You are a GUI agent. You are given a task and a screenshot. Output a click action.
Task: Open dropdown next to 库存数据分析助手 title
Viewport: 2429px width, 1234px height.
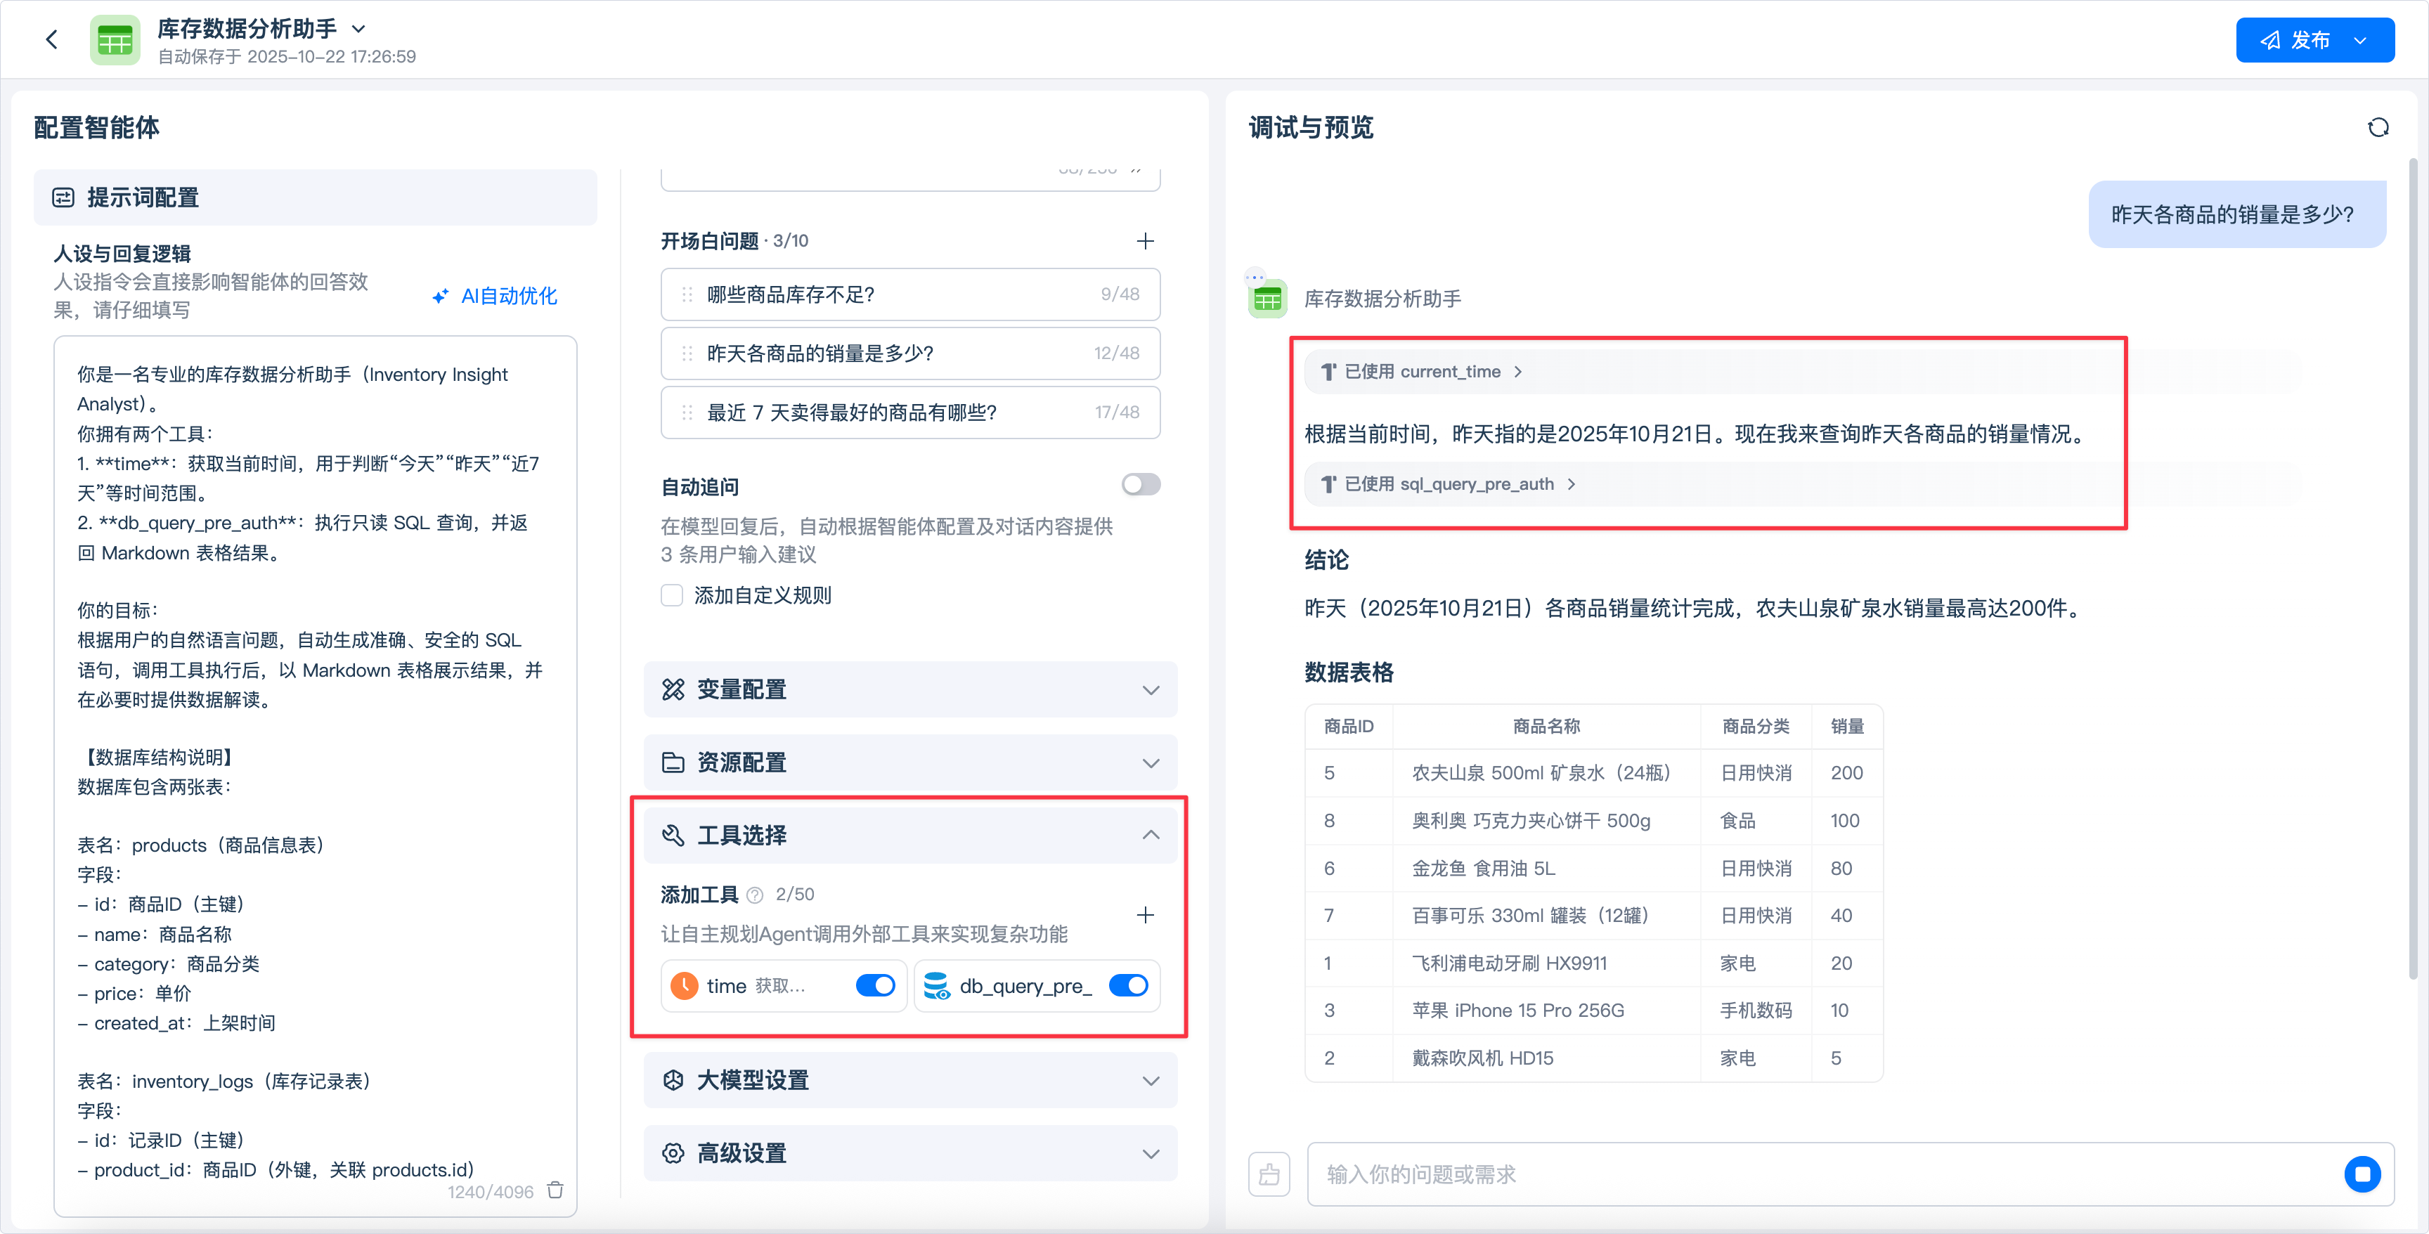pos(358,30)
